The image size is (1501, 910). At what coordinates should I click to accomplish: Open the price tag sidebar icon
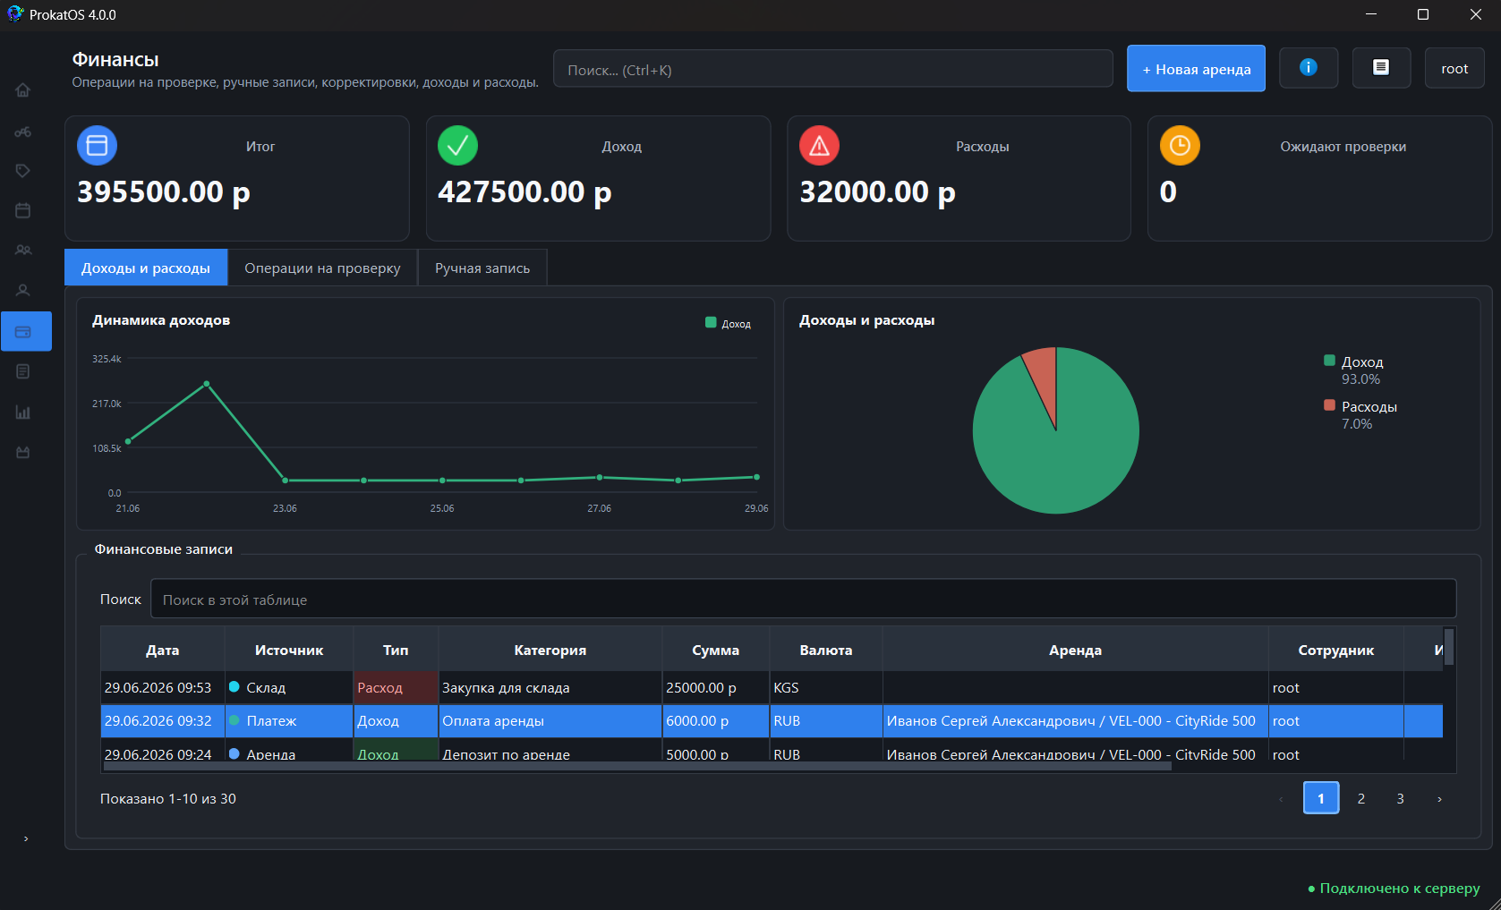point(23,171)
